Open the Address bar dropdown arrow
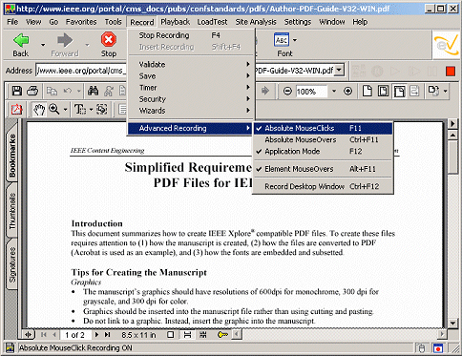This screenshot has height=356, width=462. click(340, 70)
